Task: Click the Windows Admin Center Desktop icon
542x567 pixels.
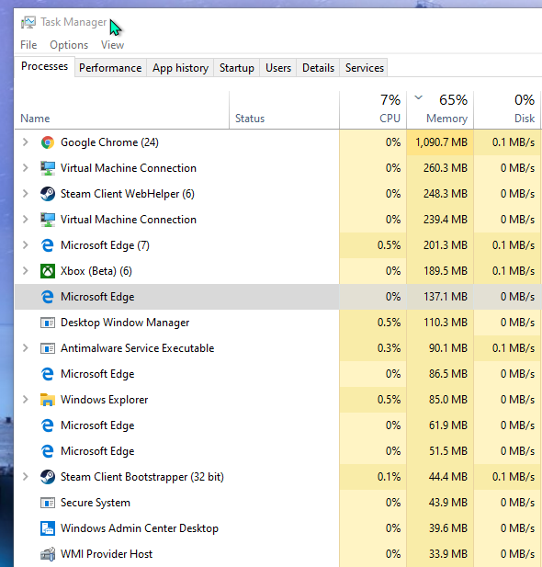Action: point(48,528)
